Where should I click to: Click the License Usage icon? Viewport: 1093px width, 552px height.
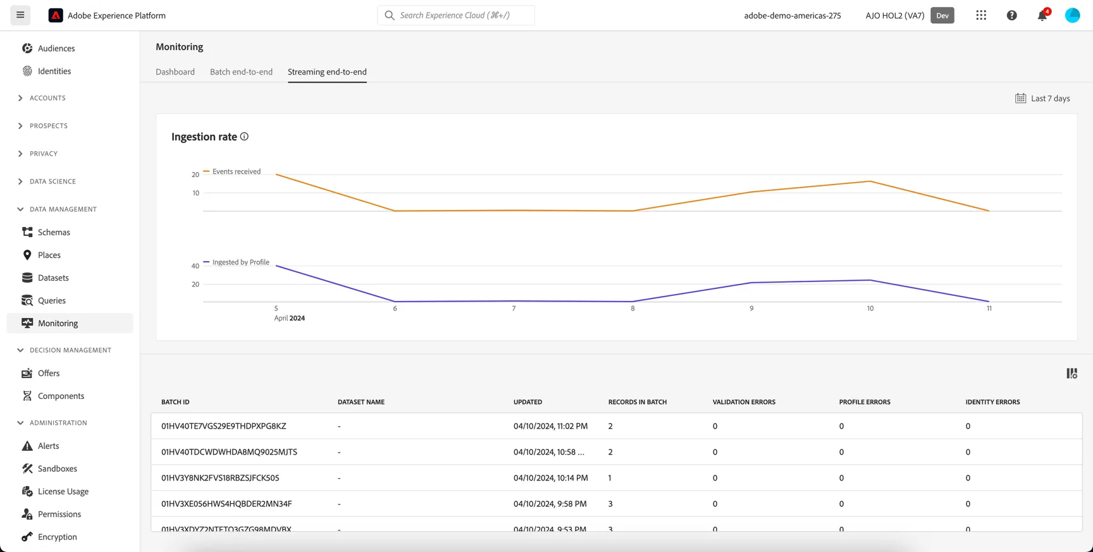27,491
